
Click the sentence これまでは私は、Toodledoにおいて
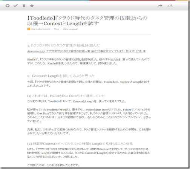[77, 101]
